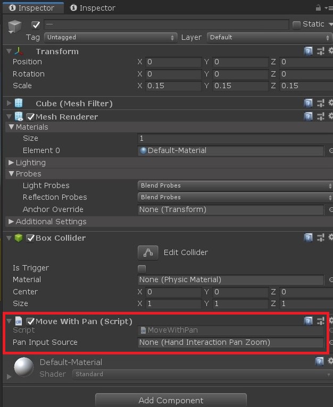
Task: Open Mesh Filter preset selector icon
Action: click(x=321, y=103)
